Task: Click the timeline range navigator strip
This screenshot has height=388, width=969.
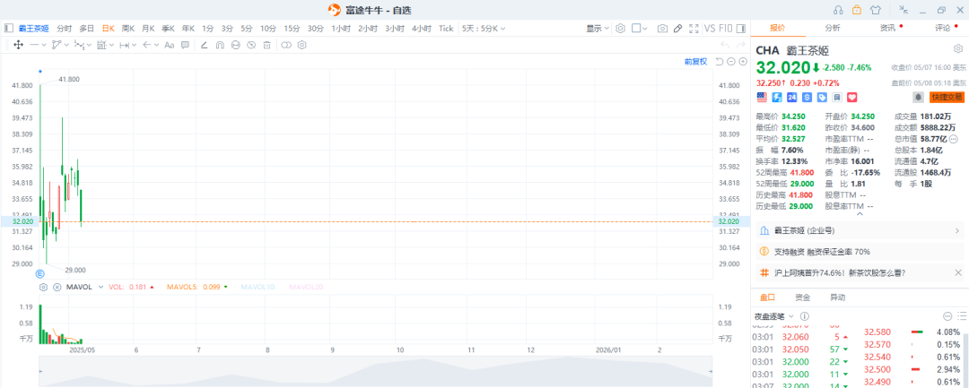Action: (375, 370)
